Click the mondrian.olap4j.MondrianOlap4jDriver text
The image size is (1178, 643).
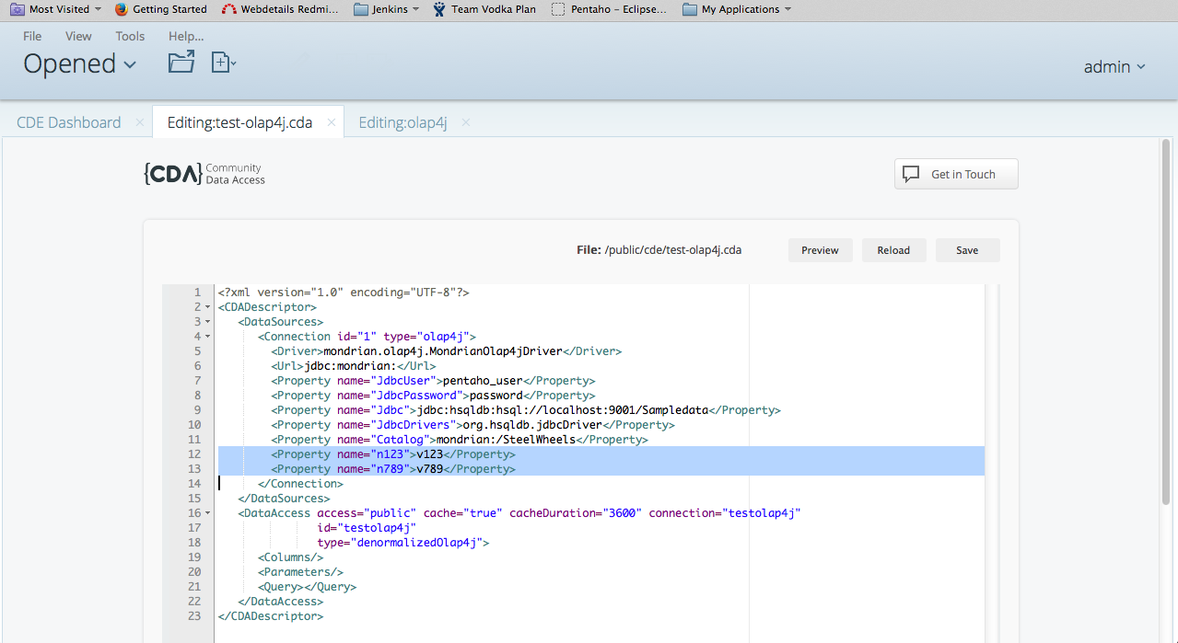pos(442,350)
